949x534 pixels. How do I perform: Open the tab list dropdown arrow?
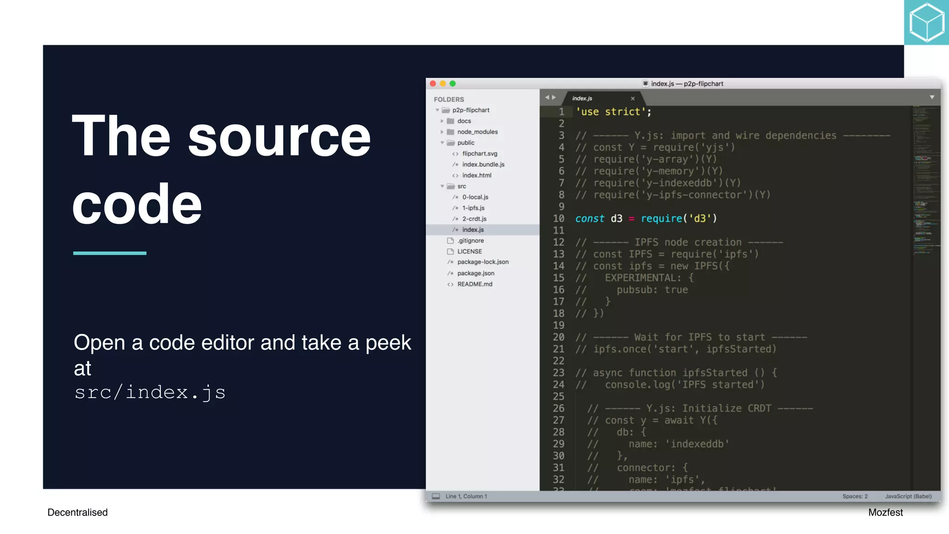932,97
